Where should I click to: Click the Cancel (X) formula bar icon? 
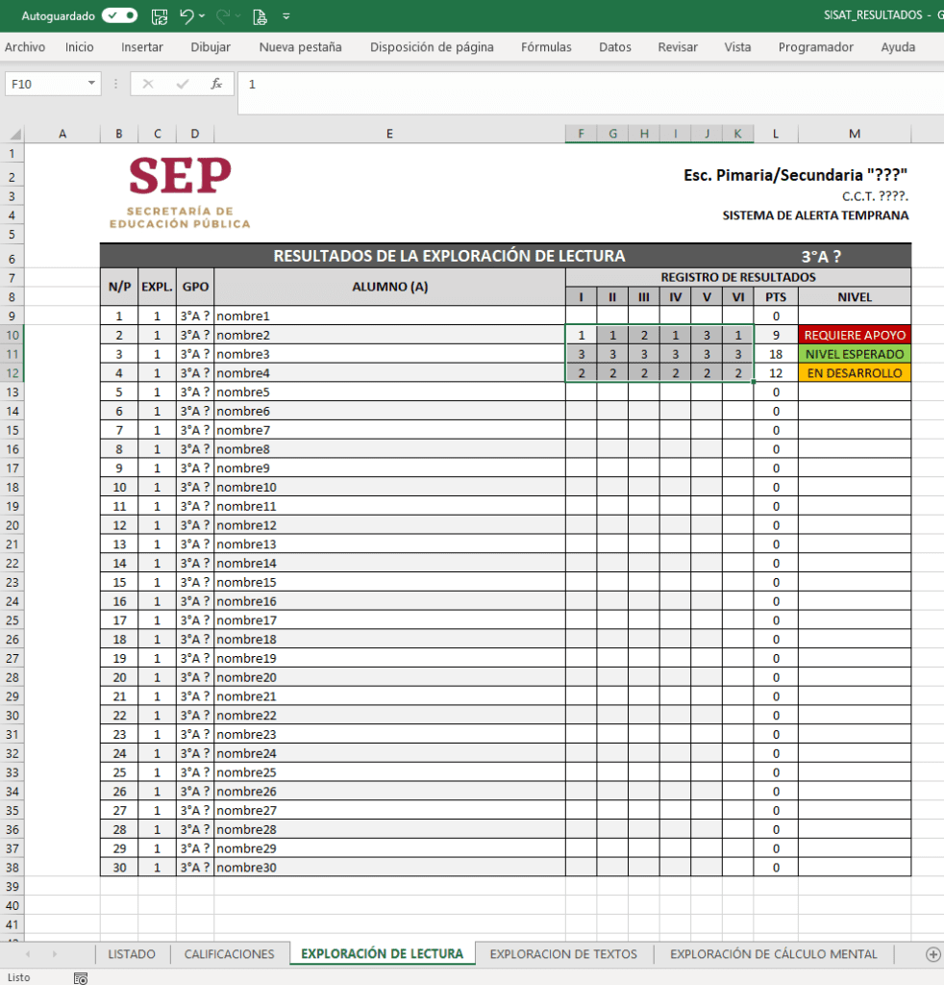coord(148,84)
